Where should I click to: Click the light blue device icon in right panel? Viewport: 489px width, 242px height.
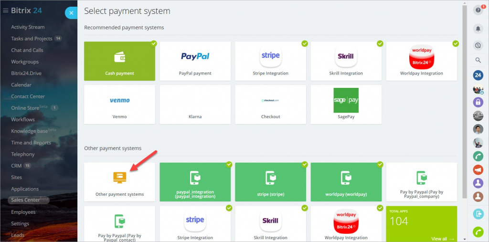478,213
